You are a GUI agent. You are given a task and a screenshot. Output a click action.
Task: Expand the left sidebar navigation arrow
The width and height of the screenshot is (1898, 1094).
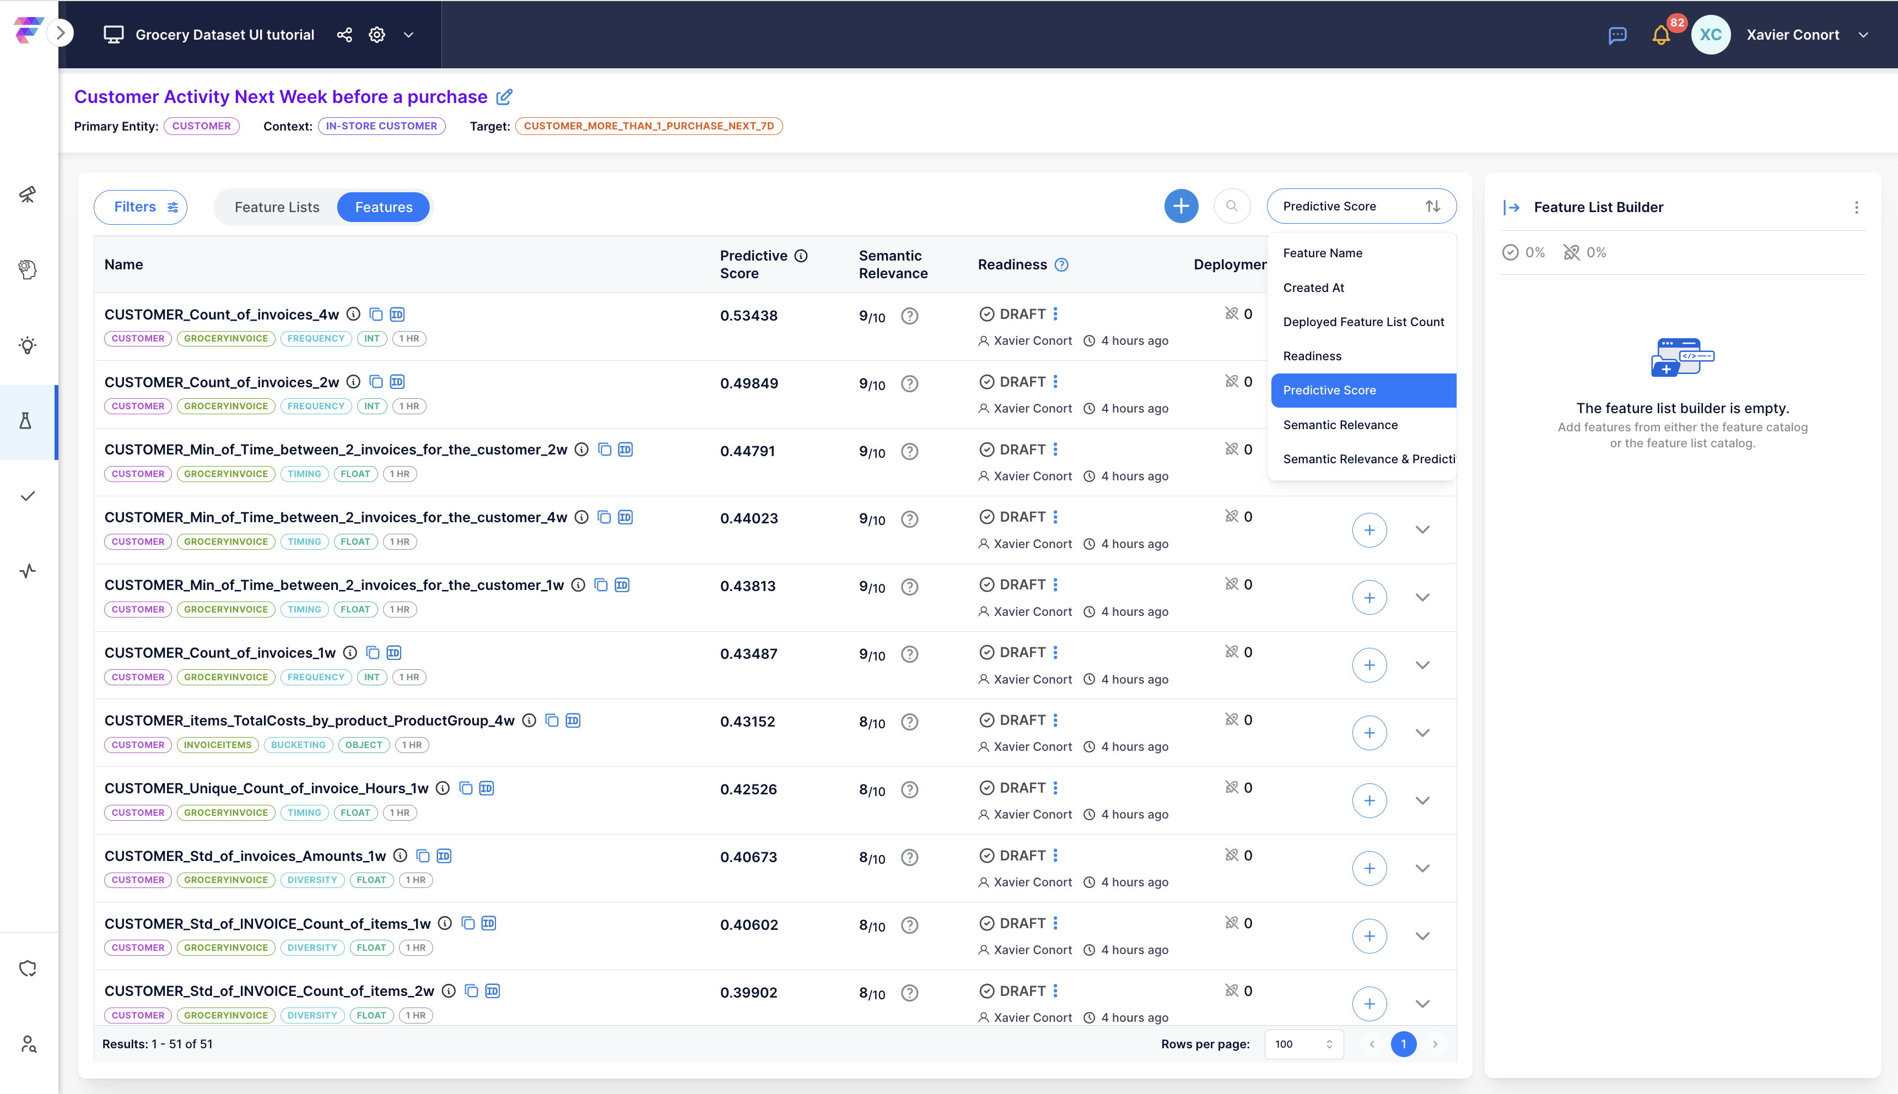[x=61, y=33]
